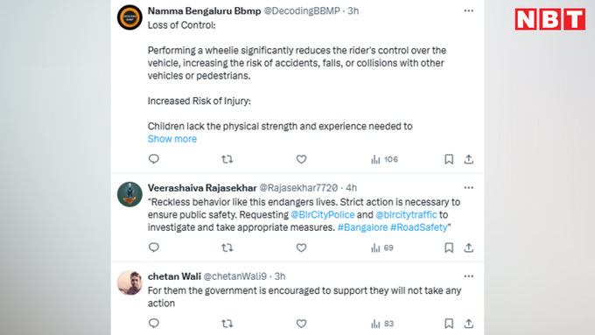
Task: Reply to the Namma Bengaluru Bbmp tweet
Action: pos(154,159)
